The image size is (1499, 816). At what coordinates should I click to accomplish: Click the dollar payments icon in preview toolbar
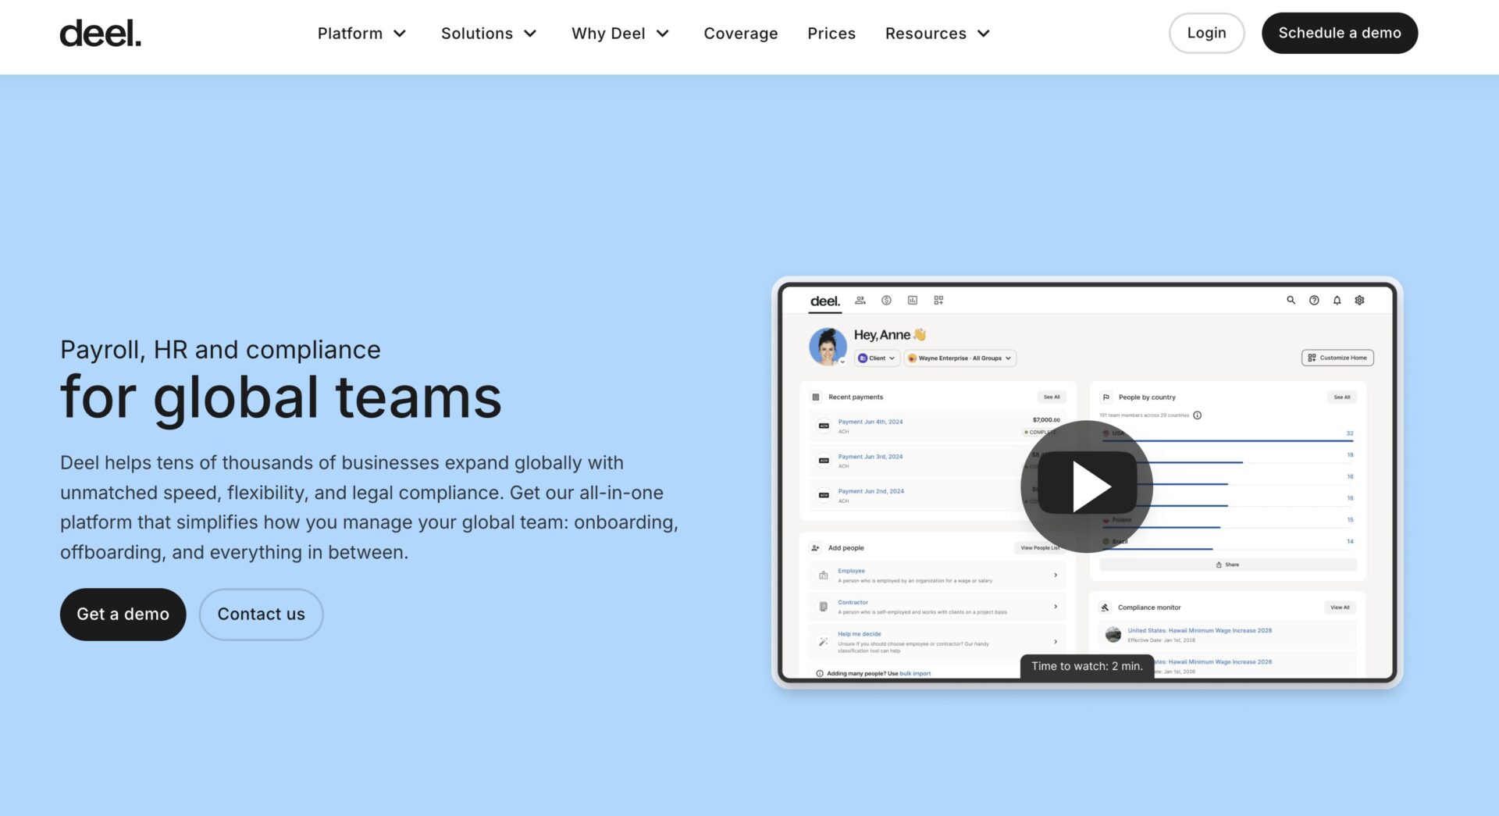point(886,300)
